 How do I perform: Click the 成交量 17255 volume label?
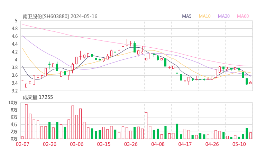click(38, 97)
